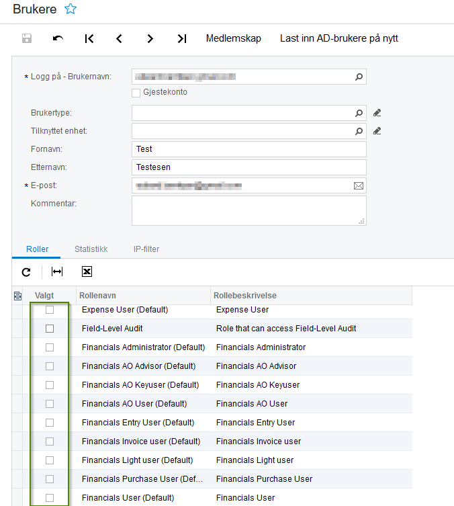Export roles grid to Excel
Viewport: 454px width, 506px height.
pyautogui.click(x=87, y=271)
